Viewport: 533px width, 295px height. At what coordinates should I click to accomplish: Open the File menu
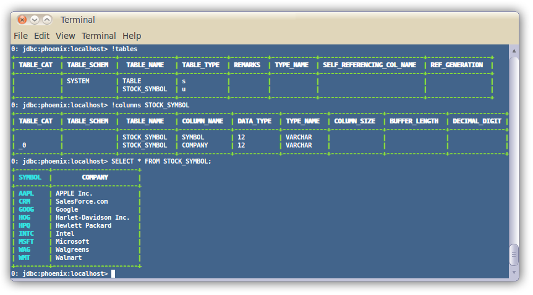tap(20, 36)
